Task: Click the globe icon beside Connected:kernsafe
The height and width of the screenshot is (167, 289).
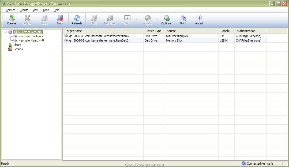Action: coord(244,163)
